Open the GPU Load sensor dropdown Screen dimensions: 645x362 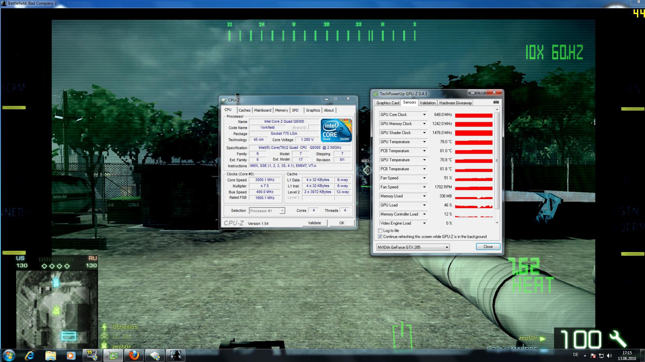click(424, 205)
